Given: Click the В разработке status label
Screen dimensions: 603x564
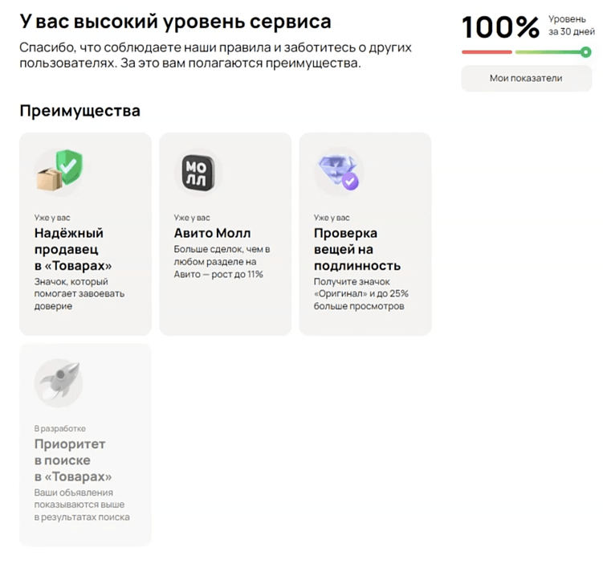Looking at the screenshot, I should pyautogui.click(x=60, y=428).
